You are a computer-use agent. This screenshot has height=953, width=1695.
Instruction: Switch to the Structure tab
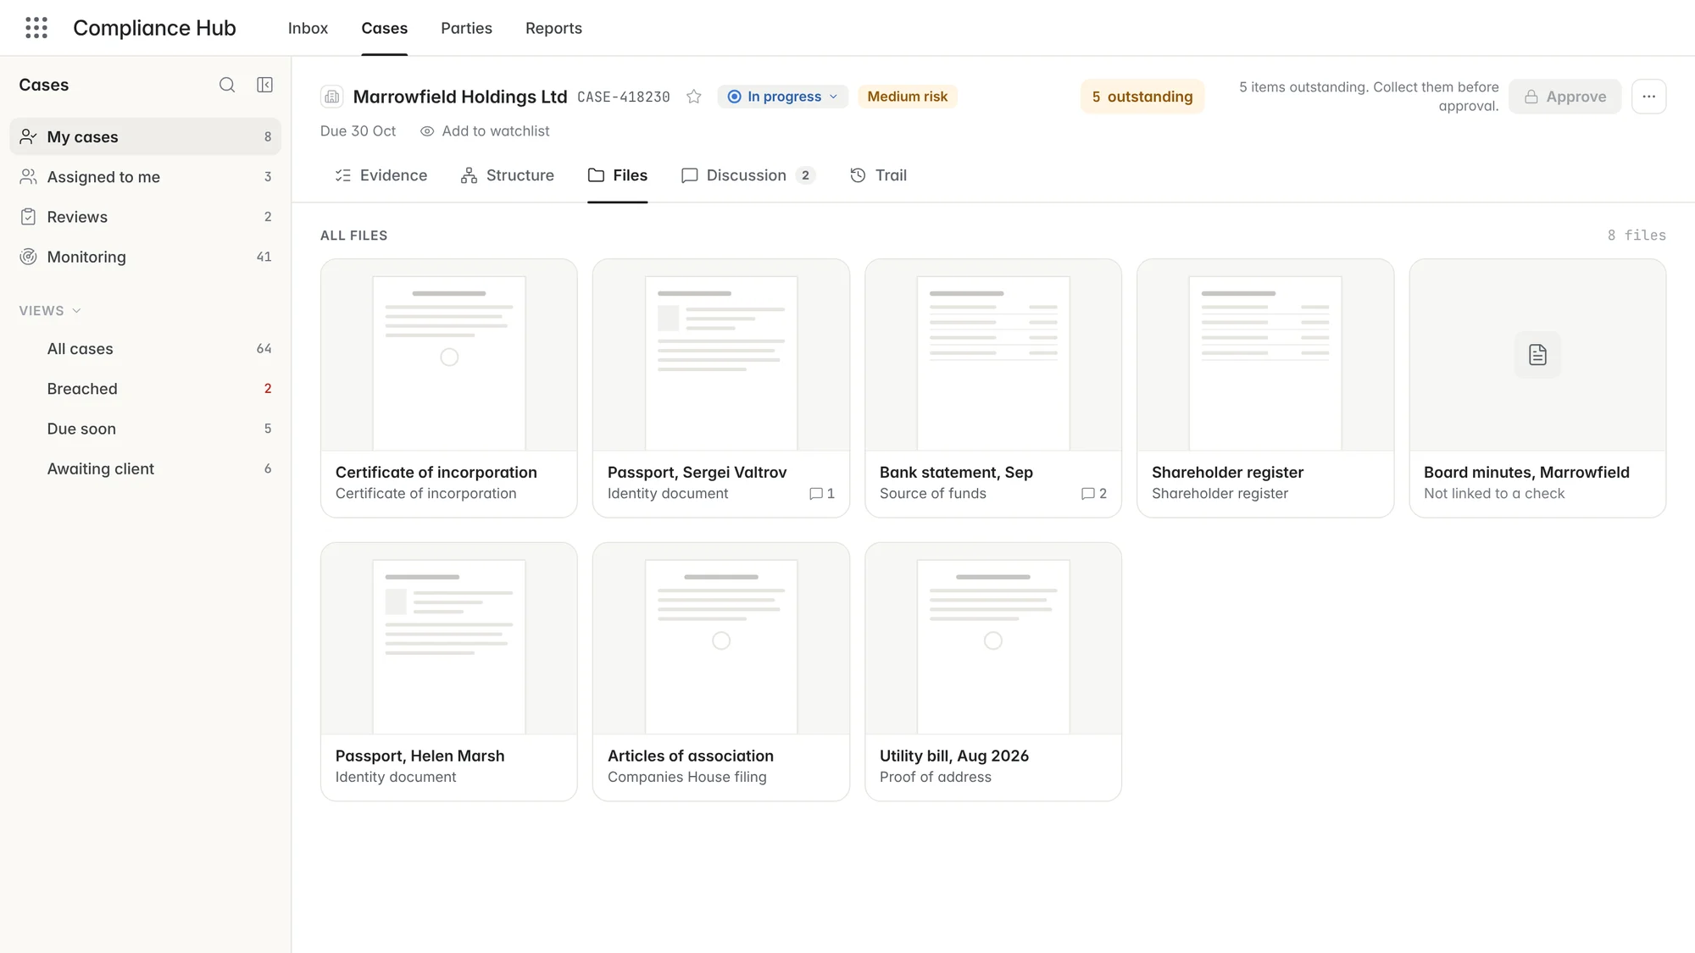[507, 175]
